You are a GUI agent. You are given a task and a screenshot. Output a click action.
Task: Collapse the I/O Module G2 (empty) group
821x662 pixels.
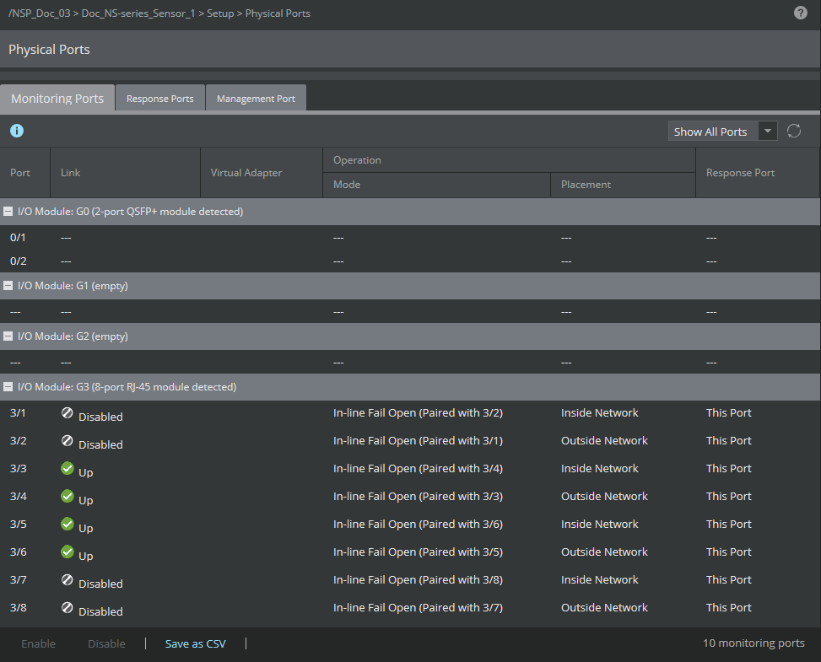tap(8, 336)
